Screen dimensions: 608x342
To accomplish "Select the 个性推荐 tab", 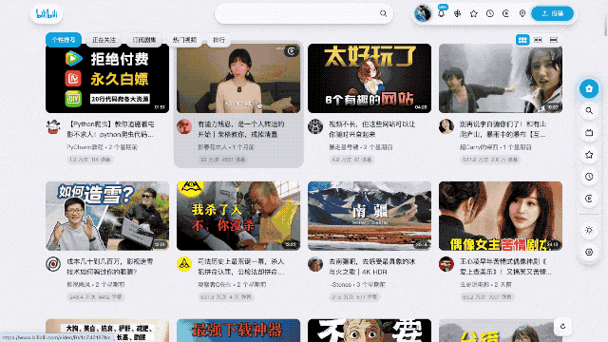I will [x=64, y=40].
